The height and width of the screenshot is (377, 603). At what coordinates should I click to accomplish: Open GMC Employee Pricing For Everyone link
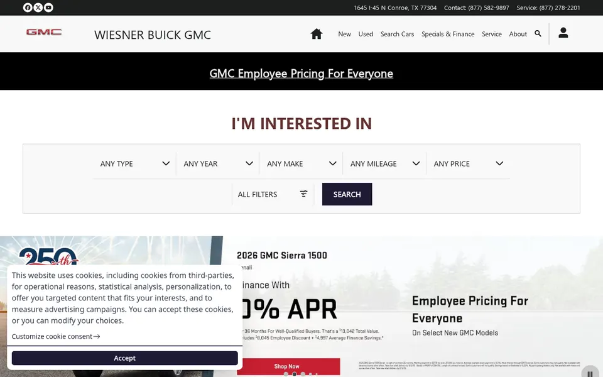301,74
